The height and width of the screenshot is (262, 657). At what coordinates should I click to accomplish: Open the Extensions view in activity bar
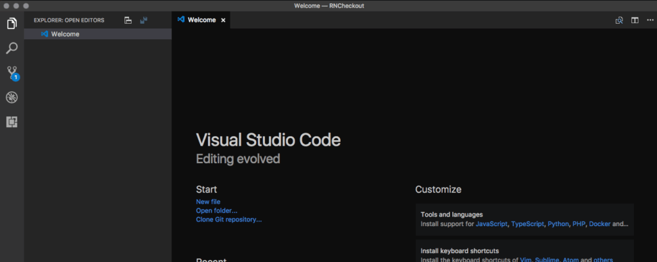pos(12,122)
